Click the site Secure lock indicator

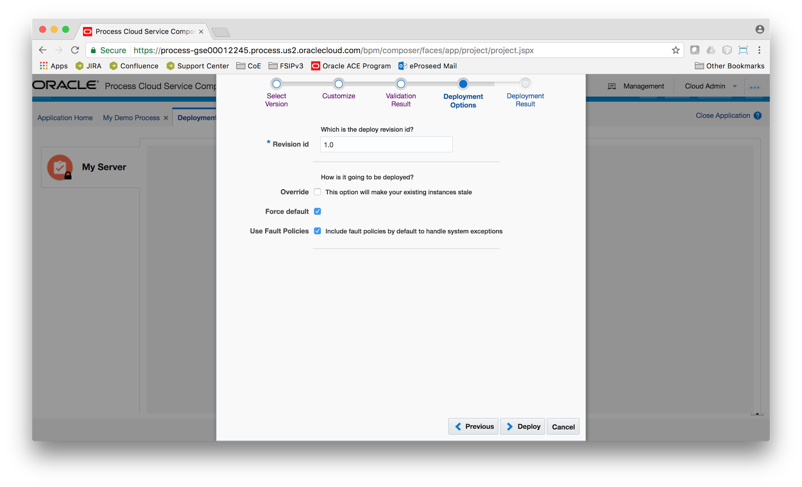coord(108,50)
